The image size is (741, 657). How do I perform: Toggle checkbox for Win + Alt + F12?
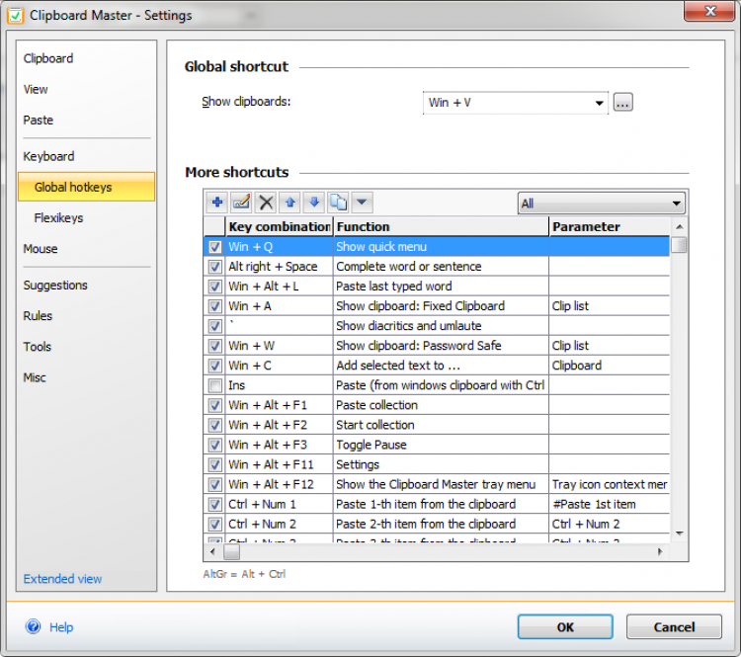215,485
